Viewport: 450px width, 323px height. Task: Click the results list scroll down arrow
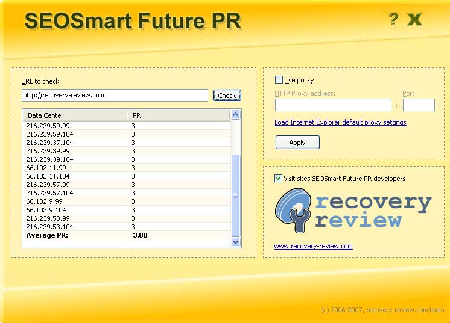point(236,242)
